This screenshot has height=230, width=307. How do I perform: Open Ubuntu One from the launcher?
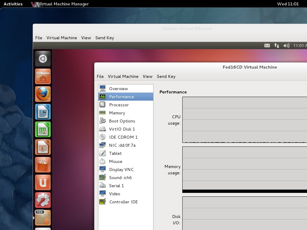pyautogui.click(x=43, y=182)
